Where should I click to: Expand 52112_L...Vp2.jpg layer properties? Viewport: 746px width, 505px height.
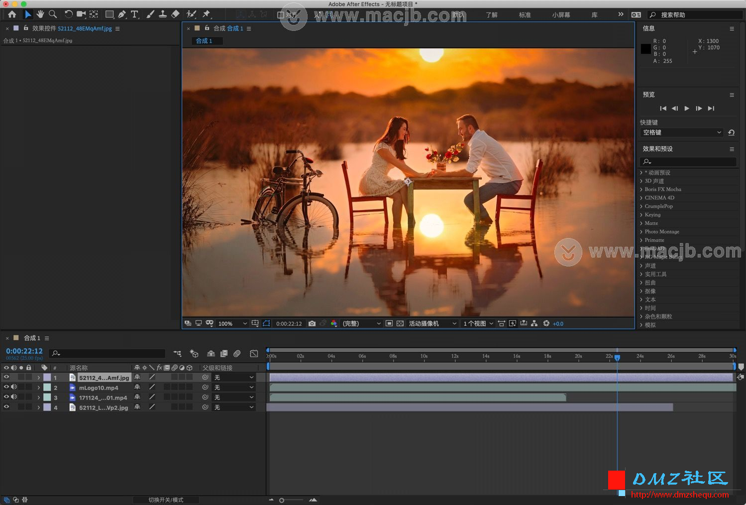(38, 407)
